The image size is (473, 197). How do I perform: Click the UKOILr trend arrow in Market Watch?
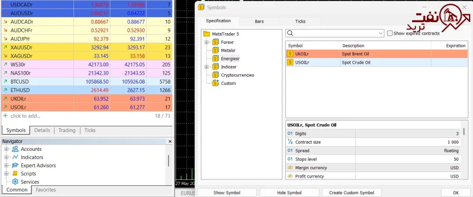point(5,99)
